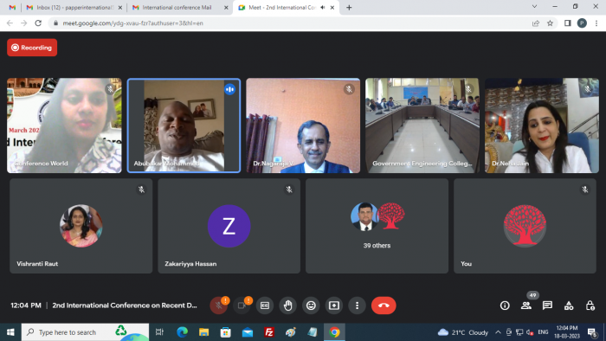Open the in-call chat panel
The image size is (606, 341).
tap(547, 306)
